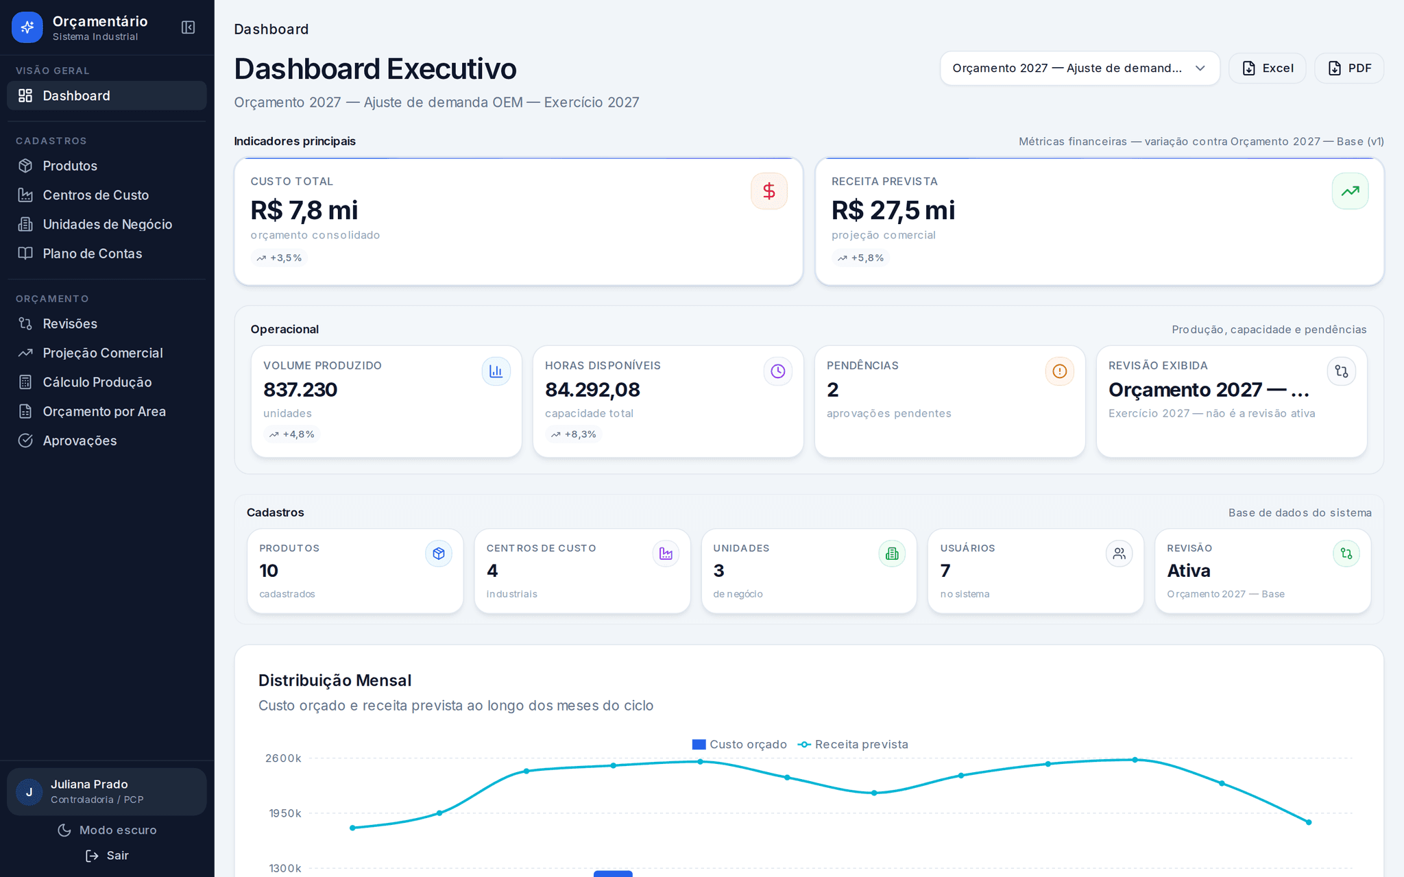1404x877 pixels.
Task: Click the clock icon on Horas Disponíveis
Action: click(777, 371)
